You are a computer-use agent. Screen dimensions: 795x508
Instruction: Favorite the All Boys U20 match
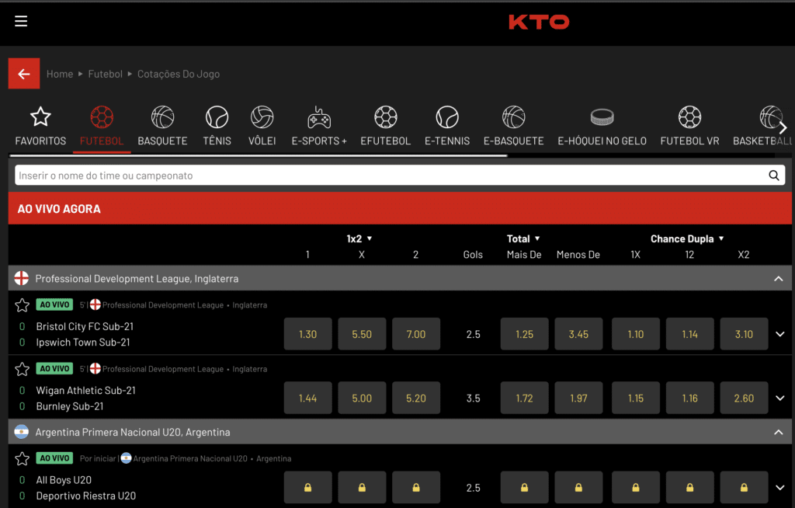tap(23, 458)
